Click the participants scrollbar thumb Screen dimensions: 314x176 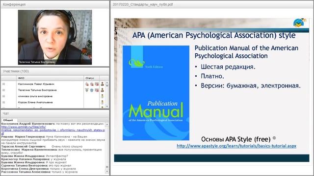[107, 86]
